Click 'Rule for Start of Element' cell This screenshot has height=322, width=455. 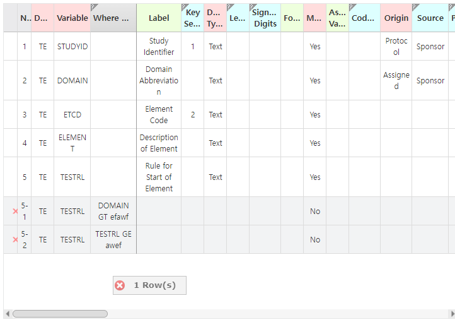pyautogui.click(x=159, y=177)
